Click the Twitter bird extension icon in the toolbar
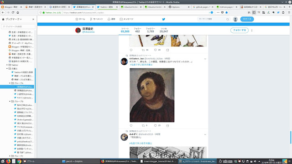The image size is (292, 164). point(278,12)
